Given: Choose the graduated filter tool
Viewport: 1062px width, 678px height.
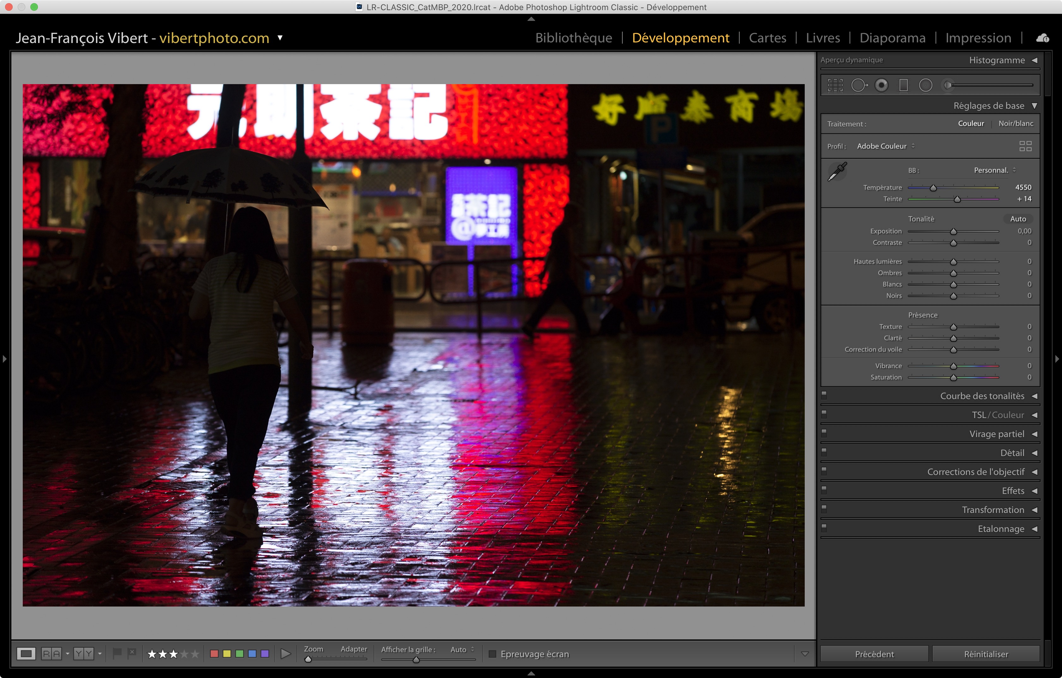Looking at the screenshot, I should (x=903, y=85).
